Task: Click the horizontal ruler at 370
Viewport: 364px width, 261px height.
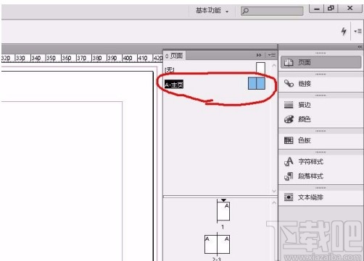Action: (82, 58)
